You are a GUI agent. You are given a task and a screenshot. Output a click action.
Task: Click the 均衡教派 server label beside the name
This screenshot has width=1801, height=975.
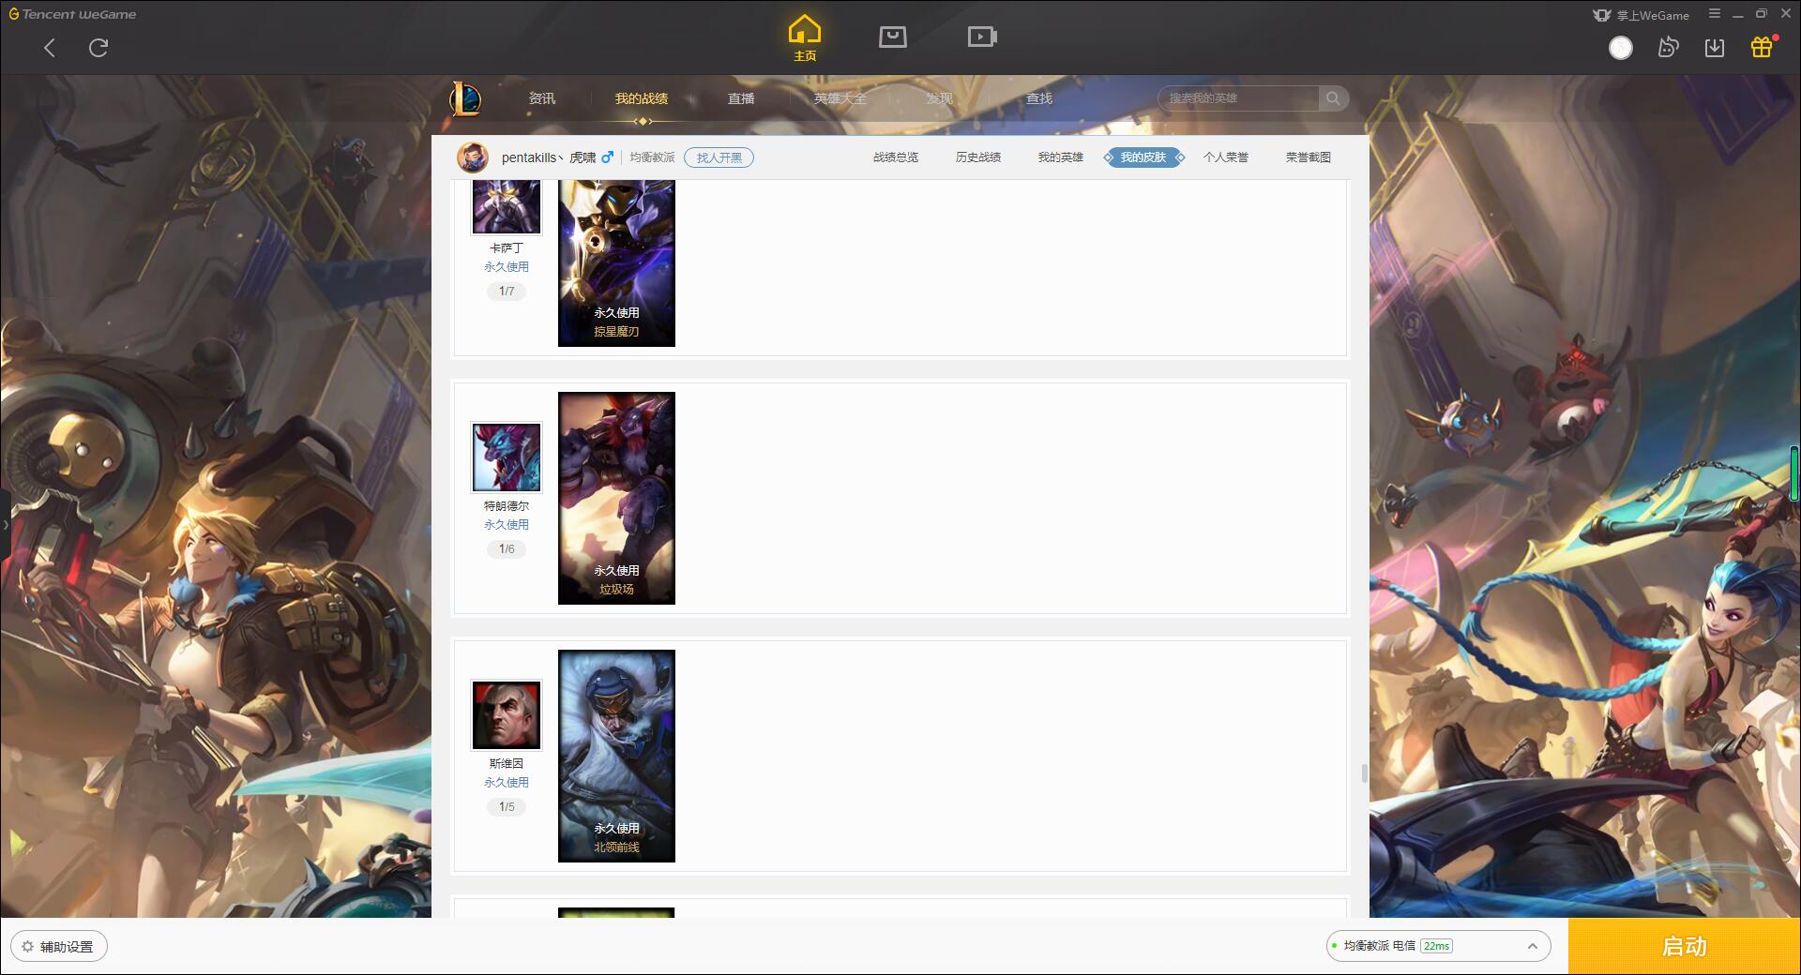point(652,157)
